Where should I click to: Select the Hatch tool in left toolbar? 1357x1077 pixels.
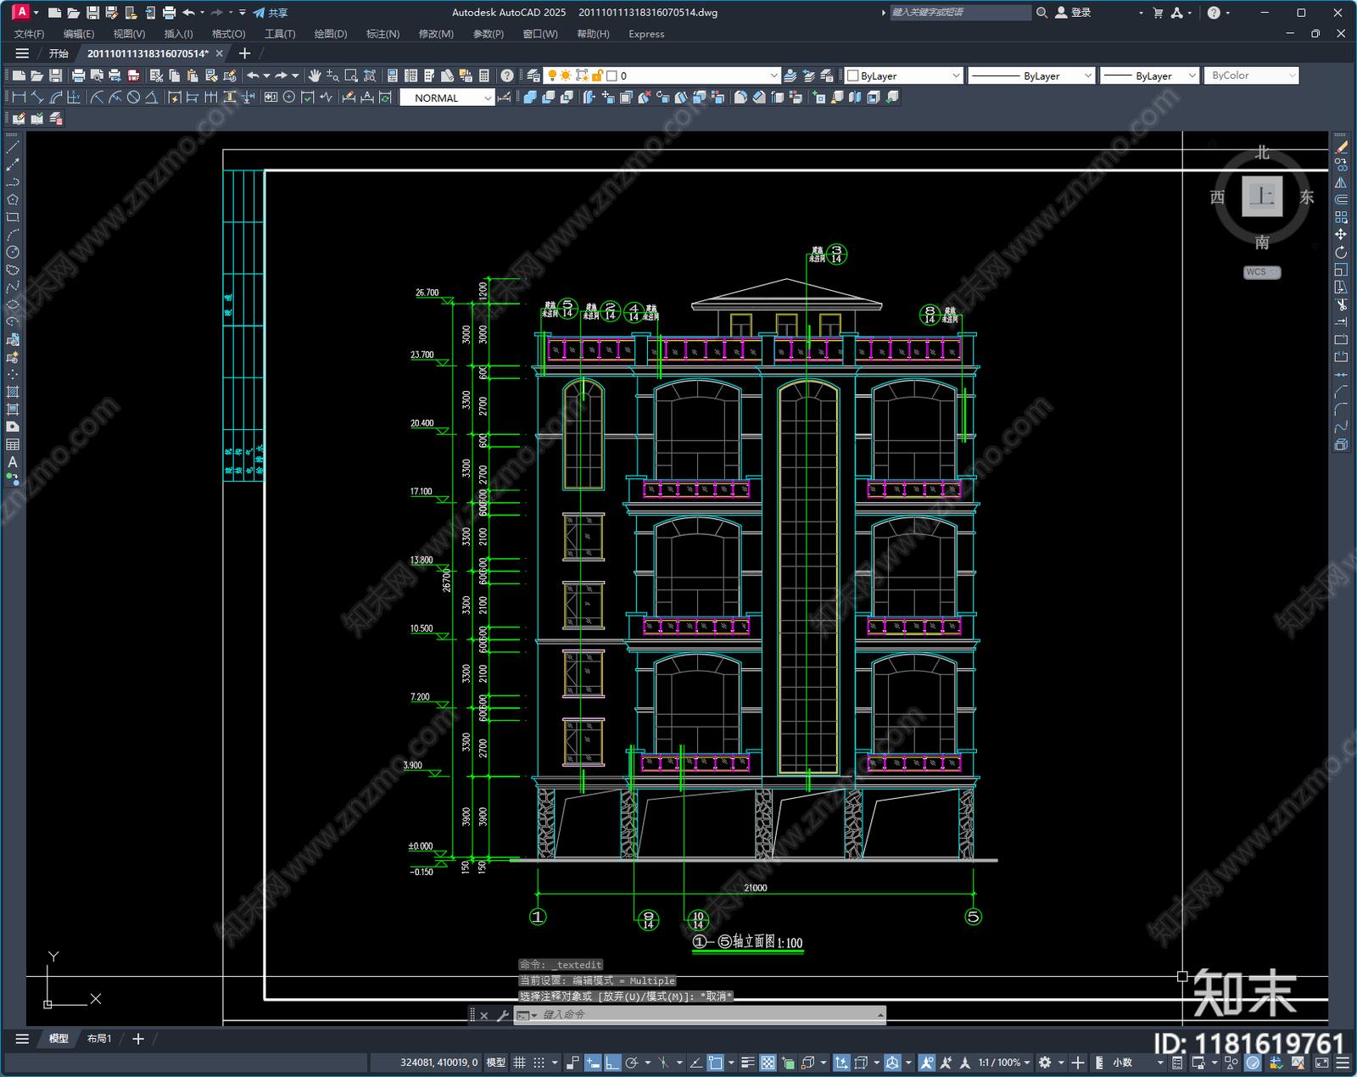point(13,392)
